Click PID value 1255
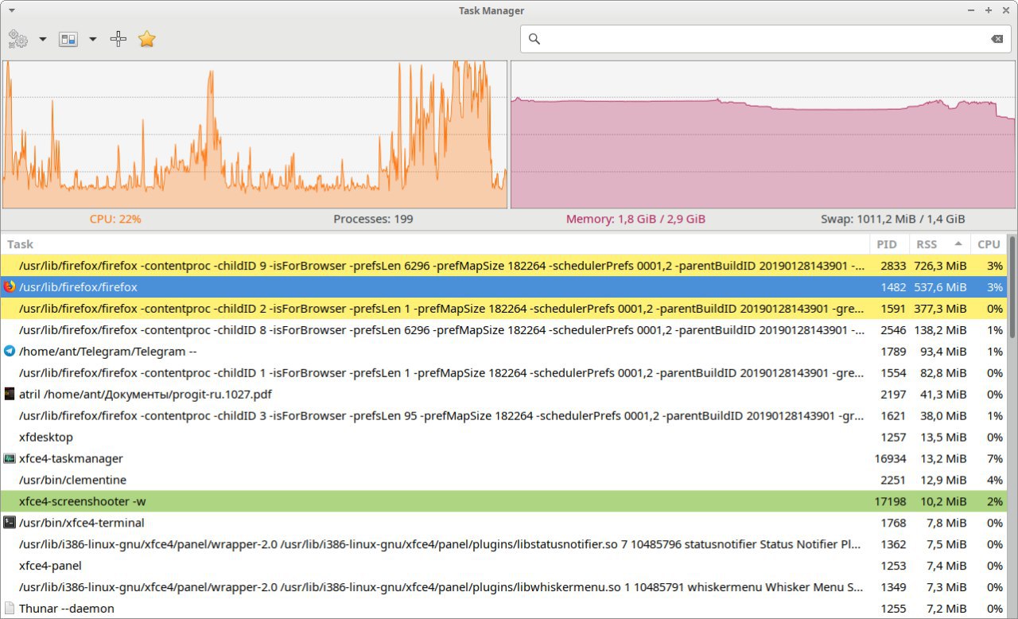Viewport: 1018px width, 619px height. 893,609
